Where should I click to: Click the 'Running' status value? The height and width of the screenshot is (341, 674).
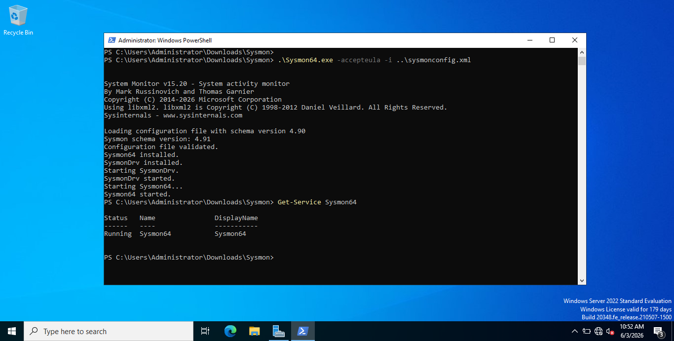118,234
